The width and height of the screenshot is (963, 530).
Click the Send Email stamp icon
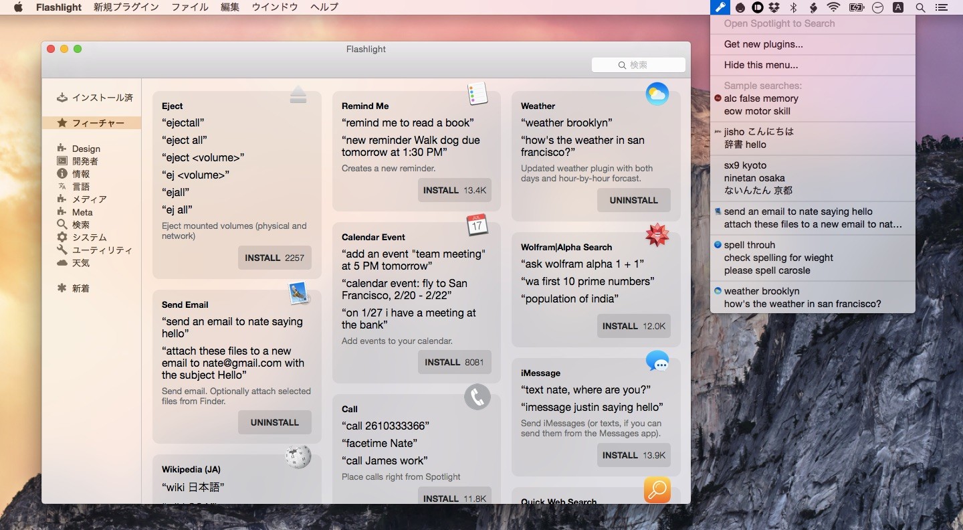click(x=298, y=292)
